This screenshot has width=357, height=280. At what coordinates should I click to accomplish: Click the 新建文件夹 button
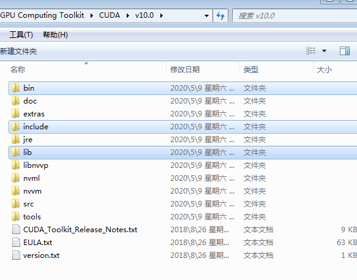[18, 51]
